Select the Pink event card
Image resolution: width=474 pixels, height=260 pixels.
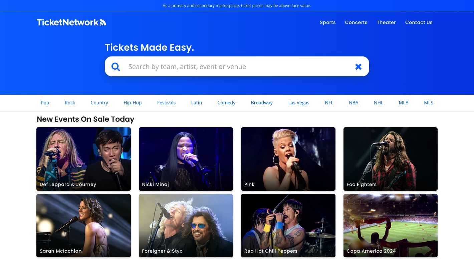288,159
